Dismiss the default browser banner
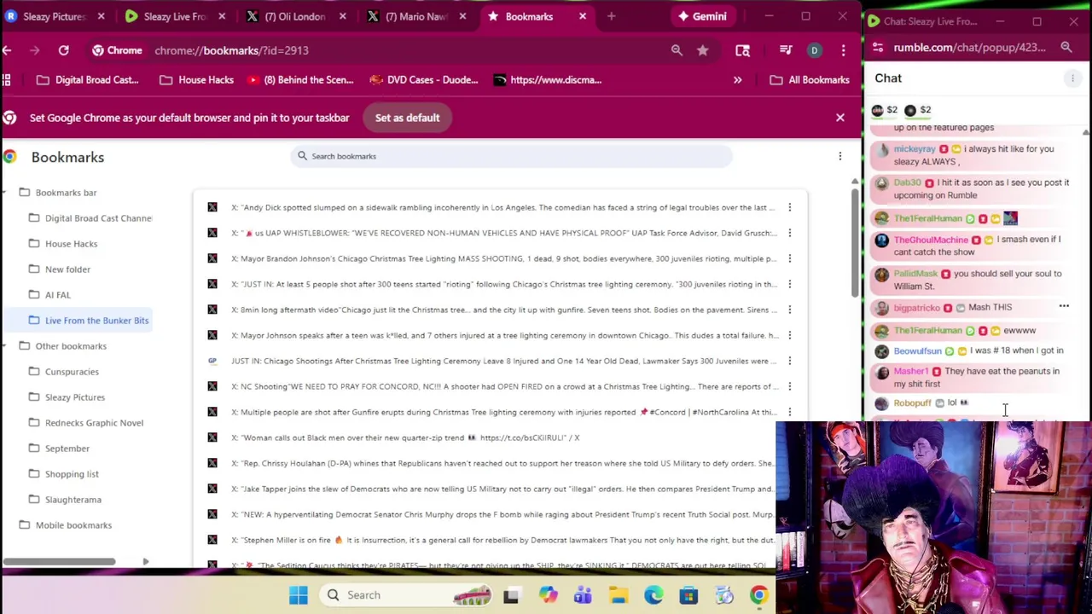 tap(839, 118)
